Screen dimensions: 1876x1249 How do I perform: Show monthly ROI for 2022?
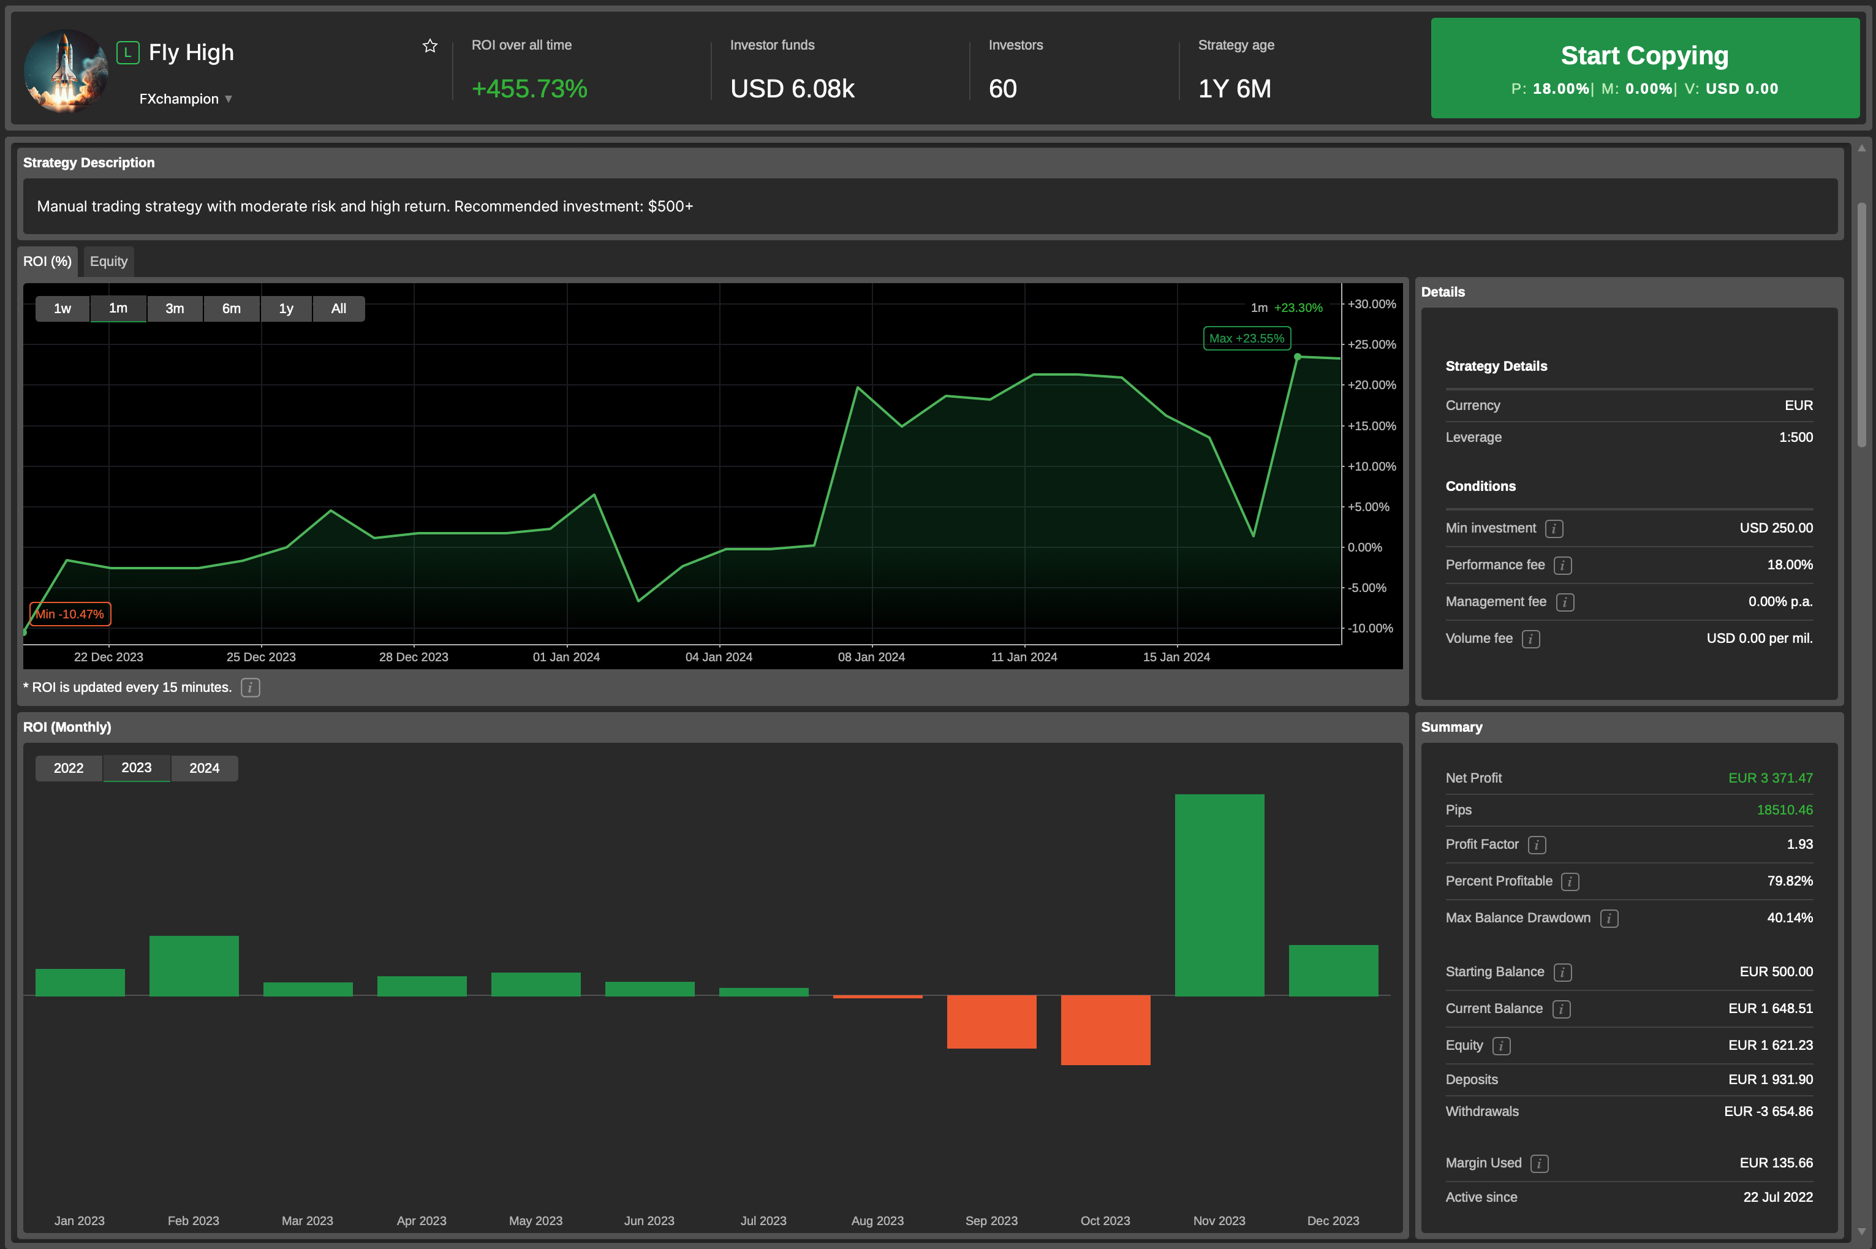[69, 768]
